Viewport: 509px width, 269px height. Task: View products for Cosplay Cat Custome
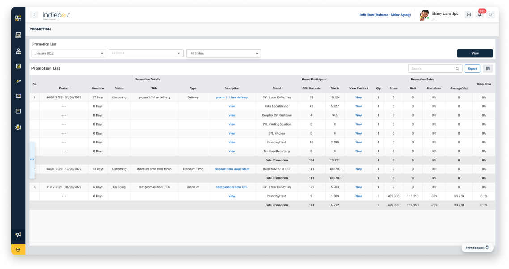coord(358,116)
